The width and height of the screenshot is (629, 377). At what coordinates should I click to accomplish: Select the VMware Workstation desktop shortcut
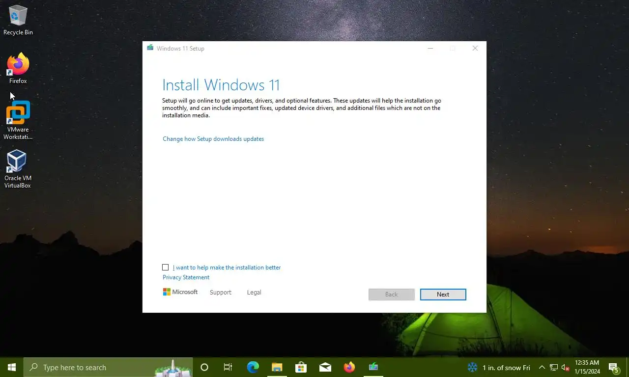18,121
